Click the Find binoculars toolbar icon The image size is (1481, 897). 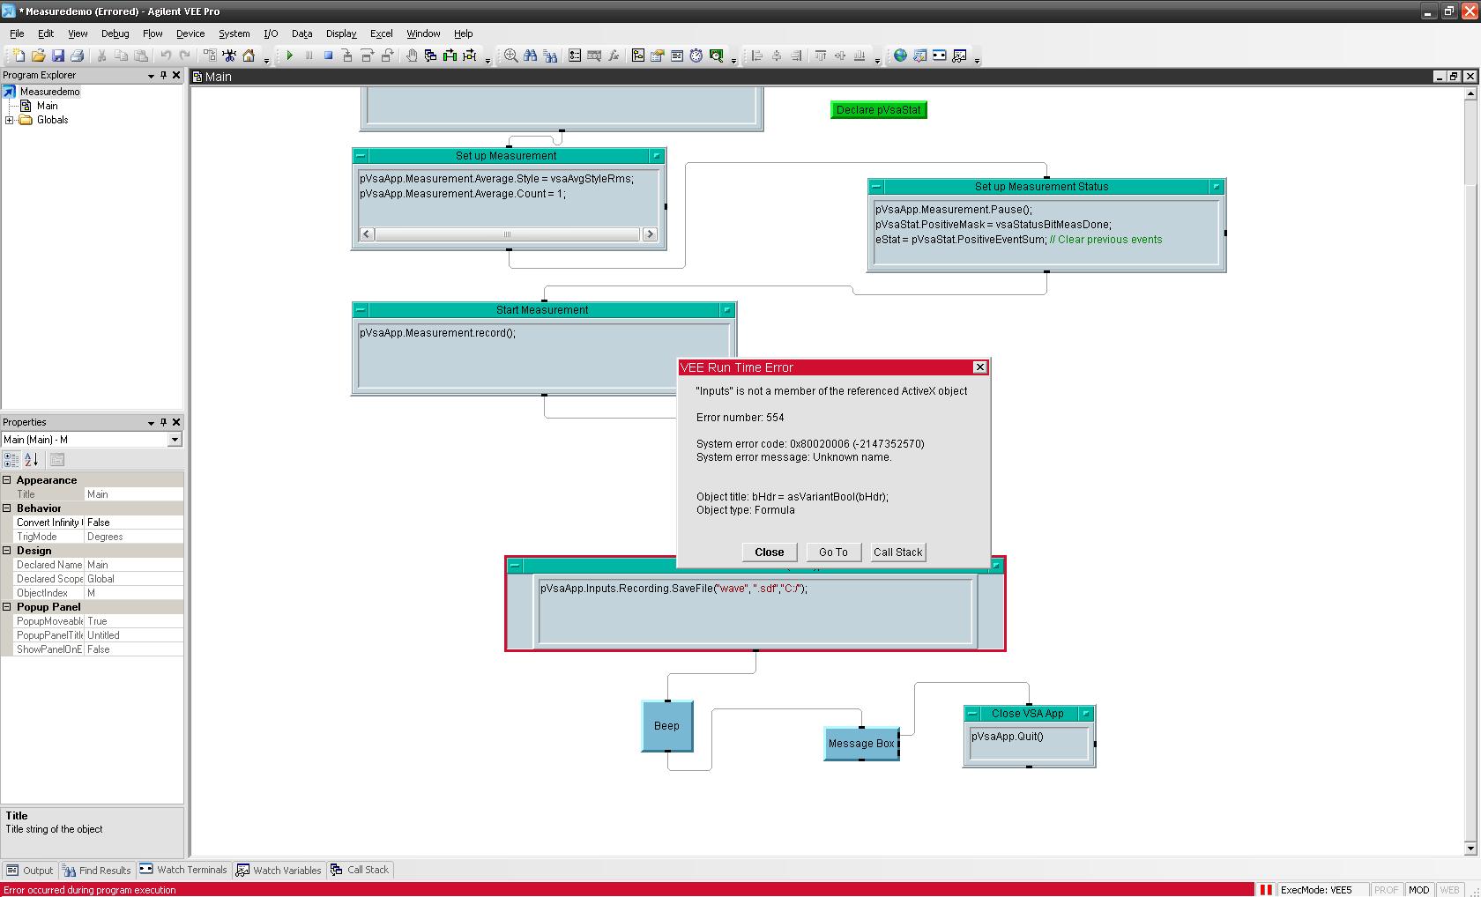click(x=530, y=56)
